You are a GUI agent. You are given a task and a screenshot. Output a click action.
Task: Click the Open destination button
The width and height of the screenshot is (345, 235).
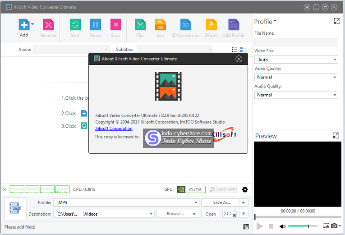click(211, 214)
